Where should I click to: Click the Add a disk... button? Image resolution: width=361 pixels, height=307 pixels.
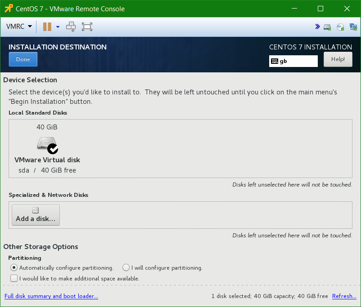pyautogui.click(x=36, y=215)
